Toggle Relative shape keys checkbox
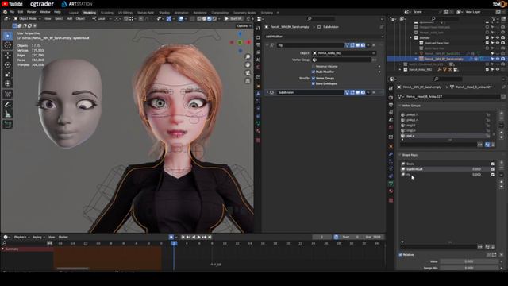Image resolution: width=508 pixels, height=286 pixels. click(400, 255)
